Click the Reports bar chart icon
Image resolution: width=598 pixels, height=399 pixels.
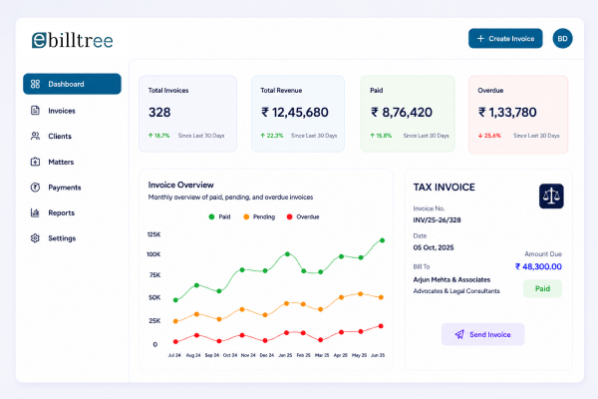(x=35, y=212)
